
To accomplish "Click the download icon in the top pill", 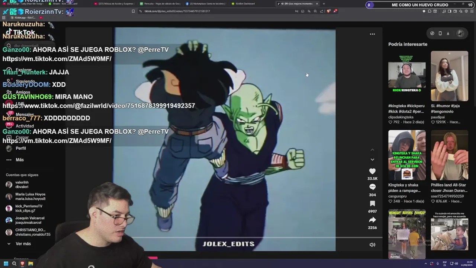I will 448,33.
